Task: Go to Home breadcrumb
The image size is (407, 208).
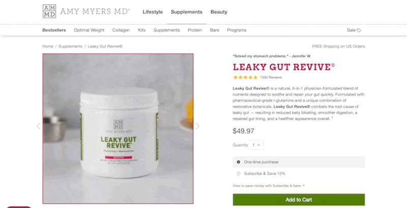Action: point(48,46)
